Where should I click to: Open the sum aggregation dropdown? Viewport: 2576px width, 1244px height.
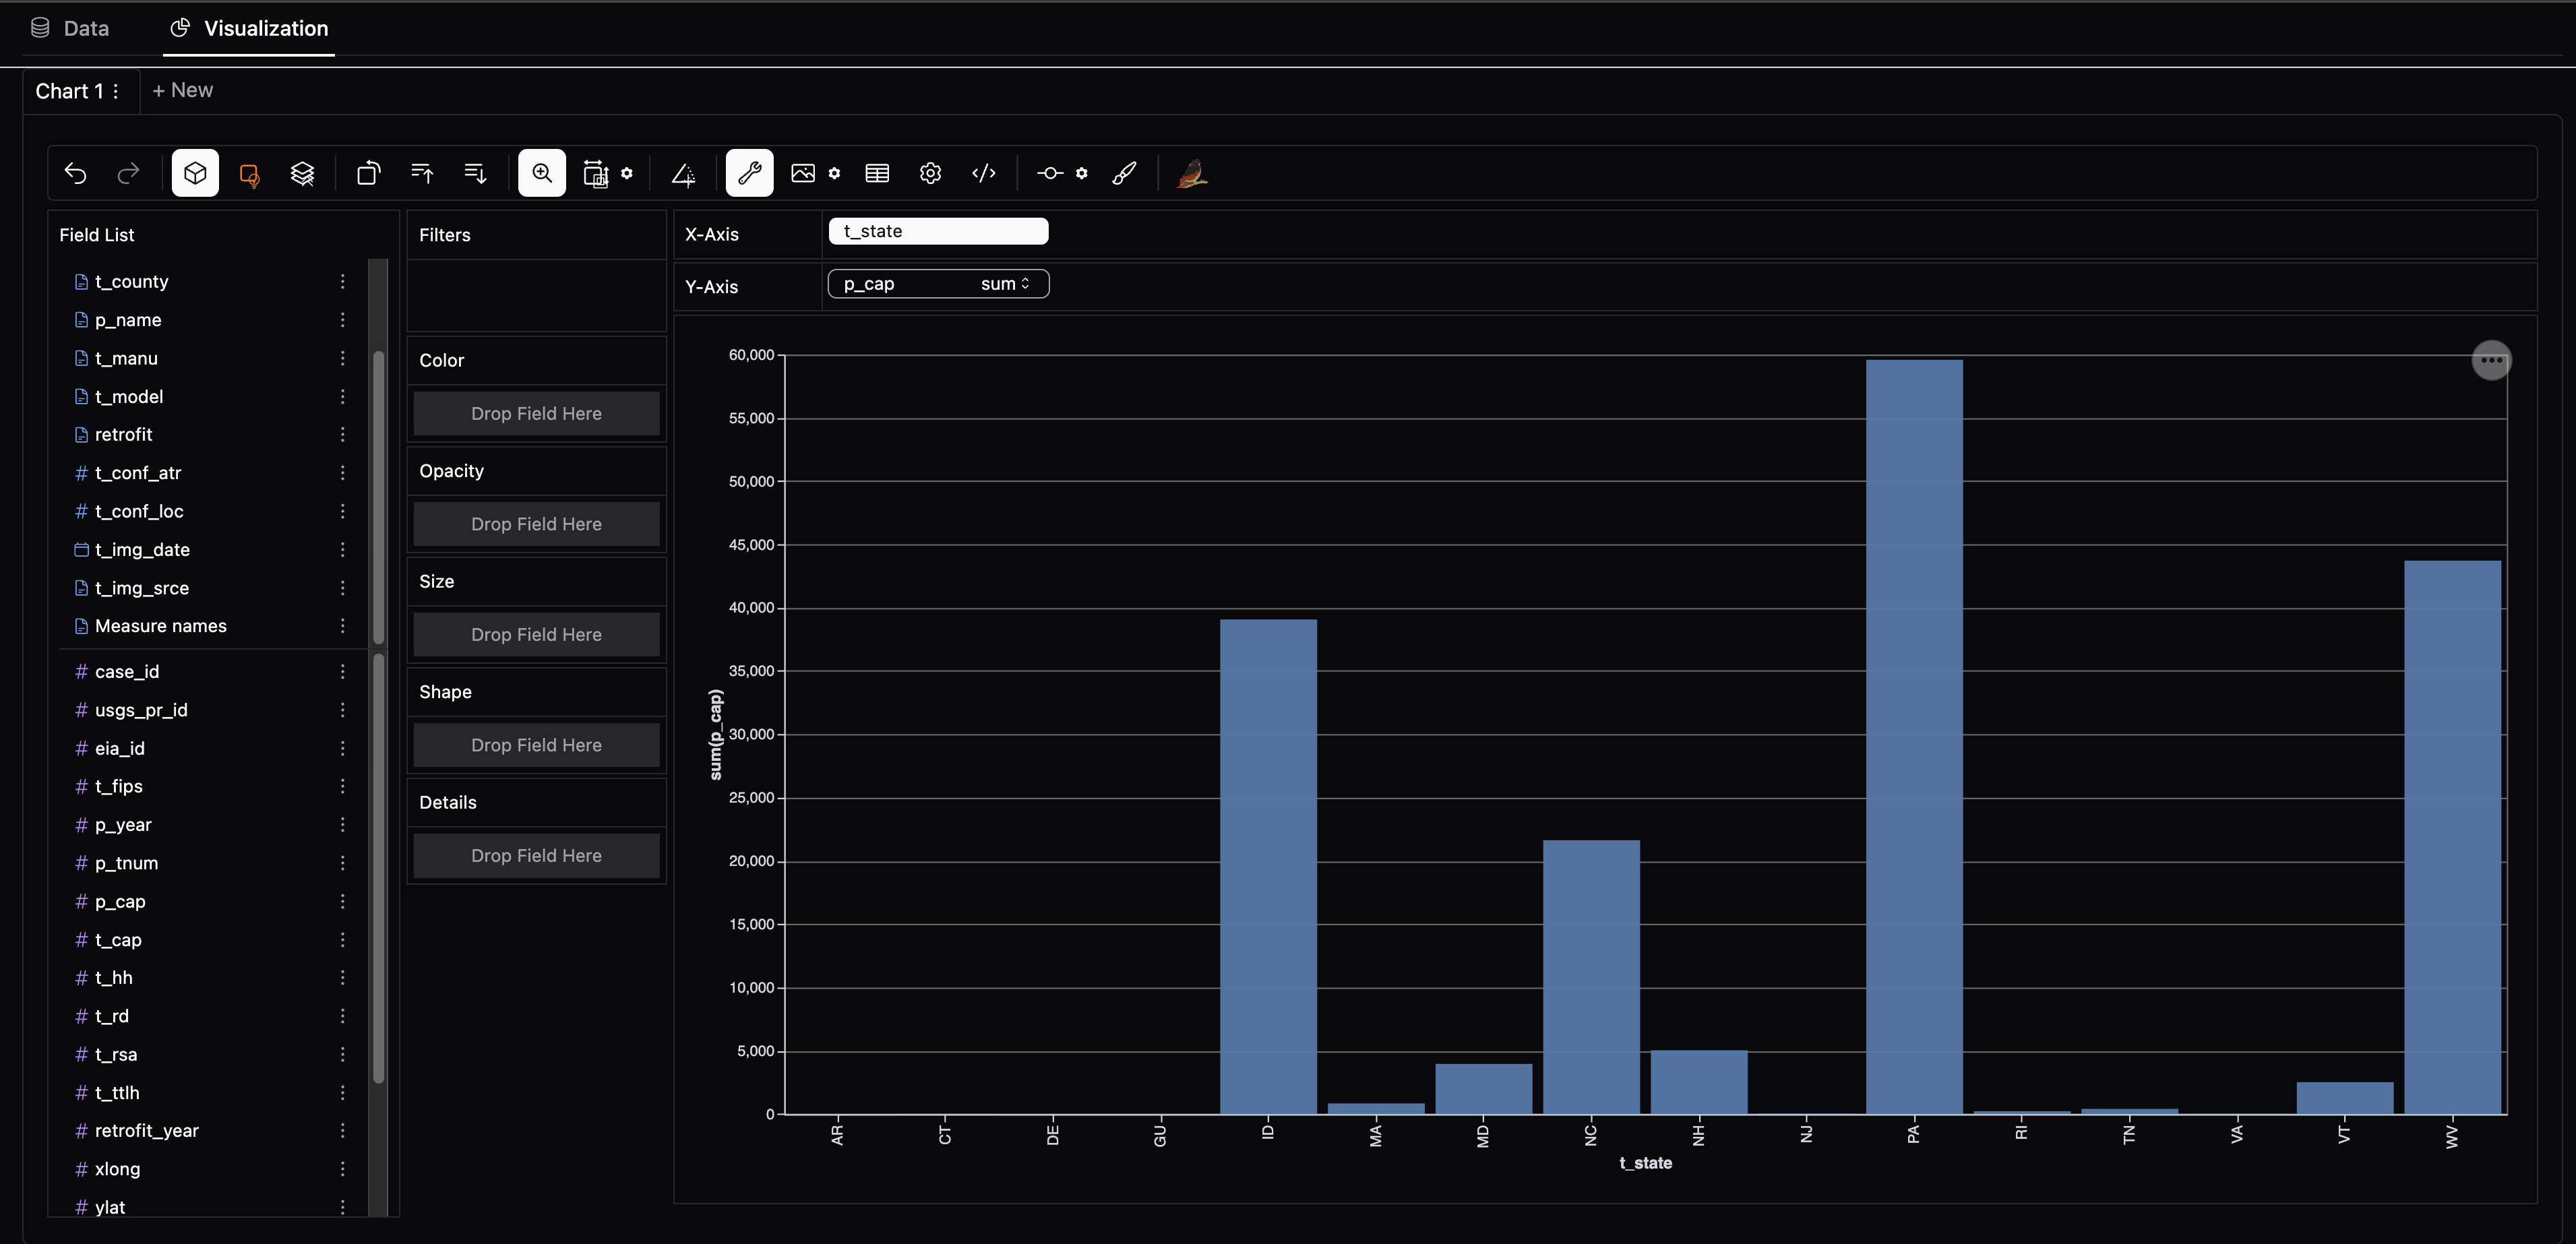1004,284
